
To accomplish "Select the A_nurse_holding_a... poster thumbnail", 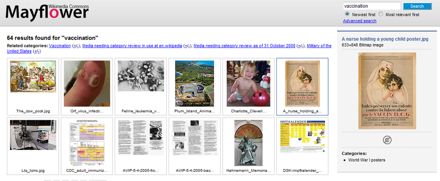I will pos(302,84).
